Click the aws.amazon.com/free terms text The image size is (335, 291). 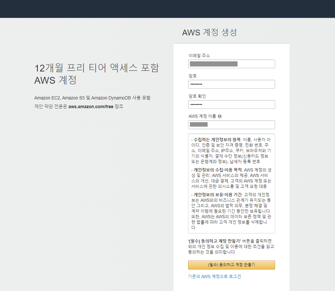click(91, 107)
